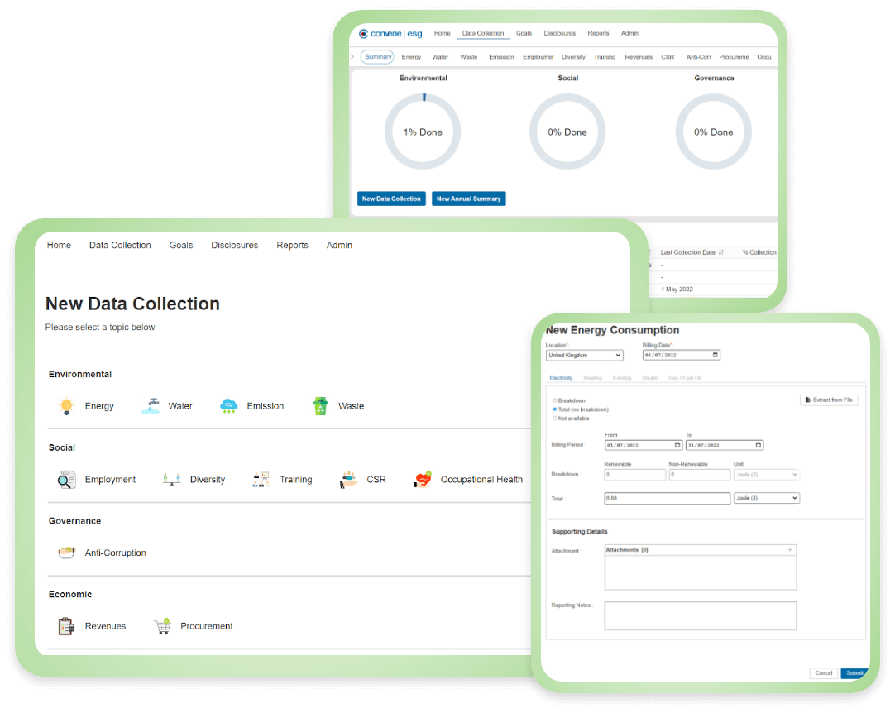Screen dimensions: 895x713
Task: Click the New Annual Summary button
Action: pos(468,199)
